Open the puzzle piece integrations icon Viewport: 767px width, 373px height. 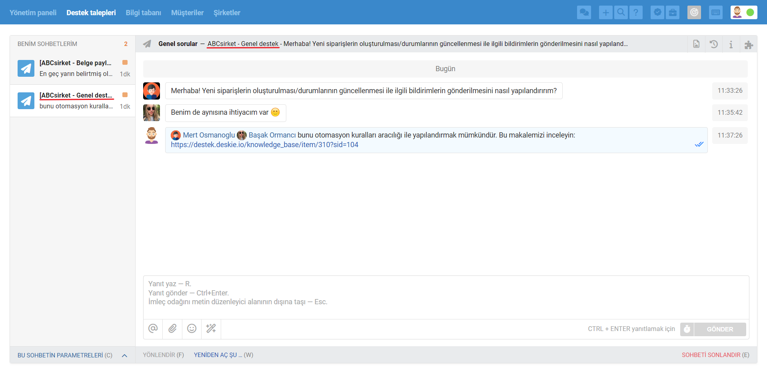click(x=748, y=44)
